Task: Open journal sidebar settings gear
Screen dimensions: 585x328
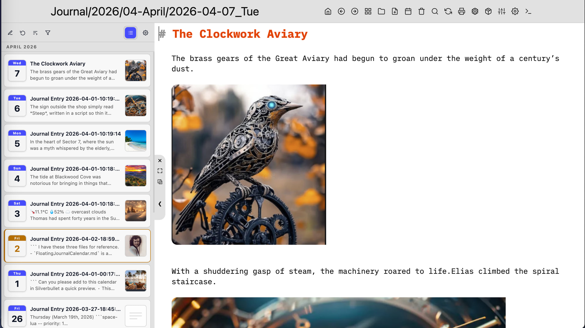Action: pyautogui.click(x=146, y=33)
